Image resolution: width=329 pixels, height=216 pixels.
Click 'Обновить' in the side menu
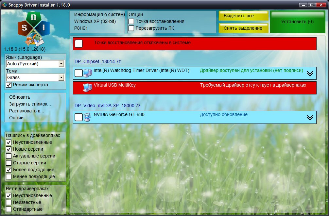[x=20, y=97]
